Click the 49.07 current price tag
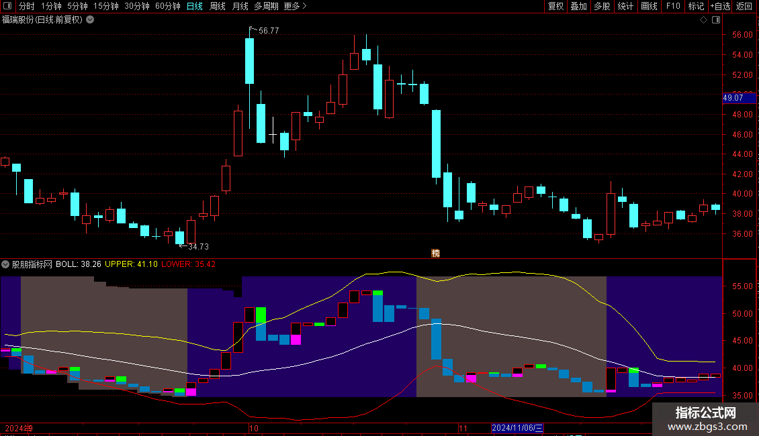Screen dimensions: 759x436 click(x=739, y=98)
